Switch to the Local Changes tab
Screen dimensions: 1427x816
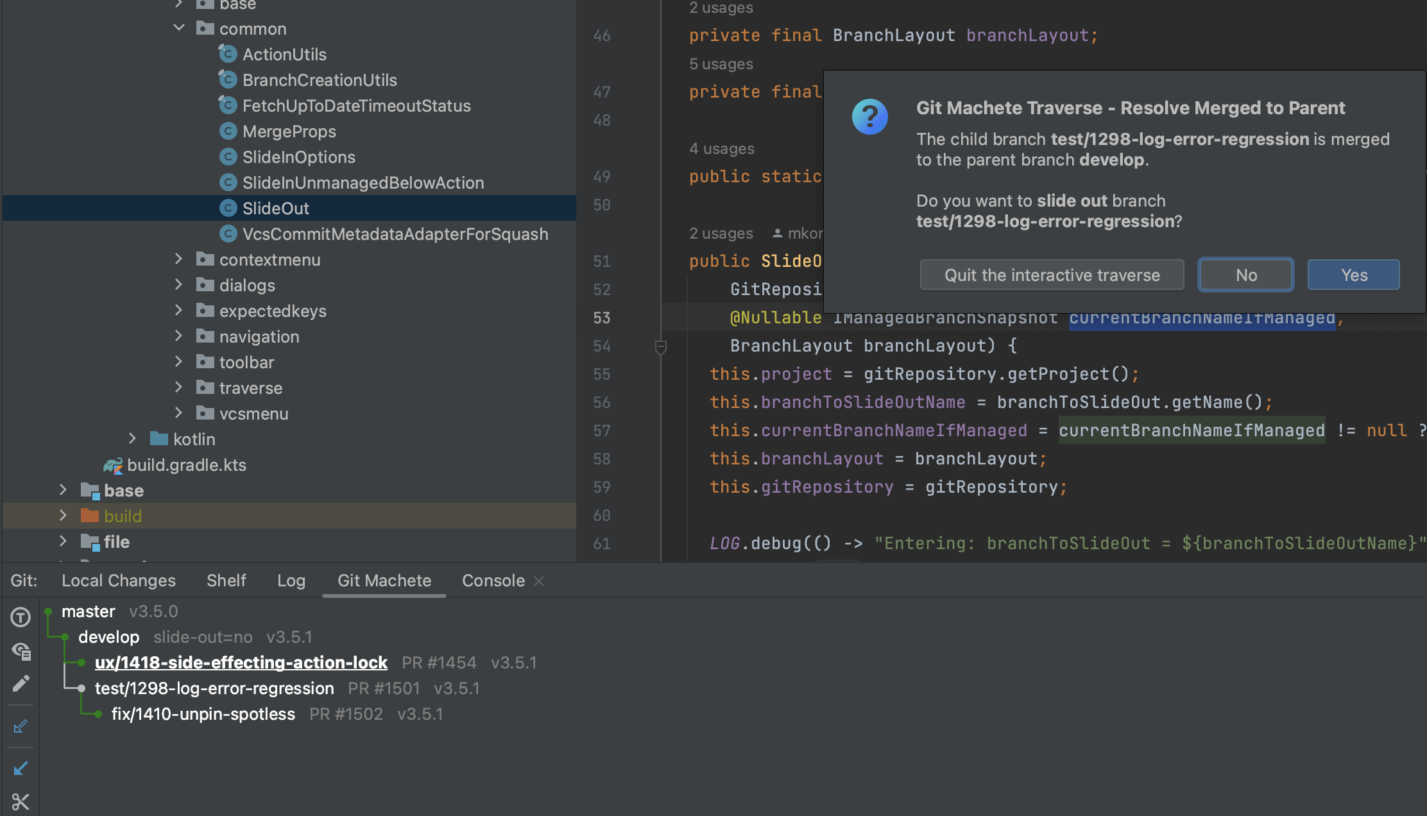(x=118, y=580)
